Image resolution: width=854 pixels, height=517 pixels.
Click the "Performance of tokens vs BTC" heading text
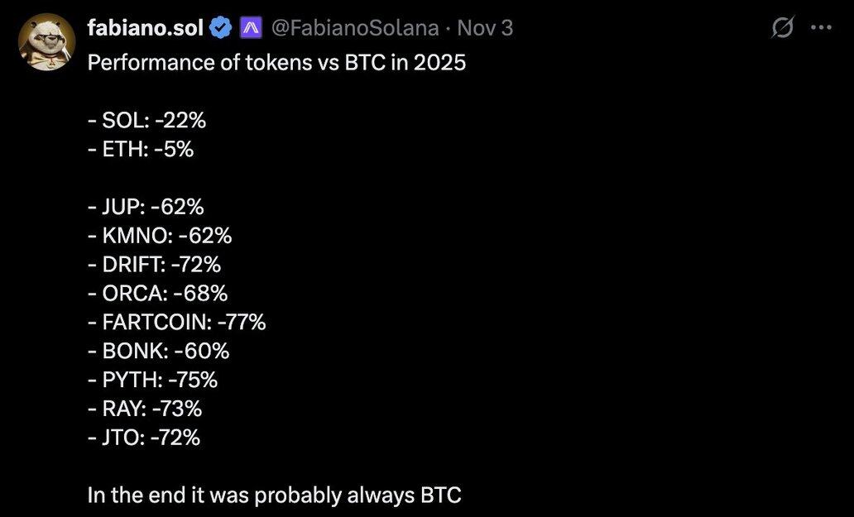(276, 63)
